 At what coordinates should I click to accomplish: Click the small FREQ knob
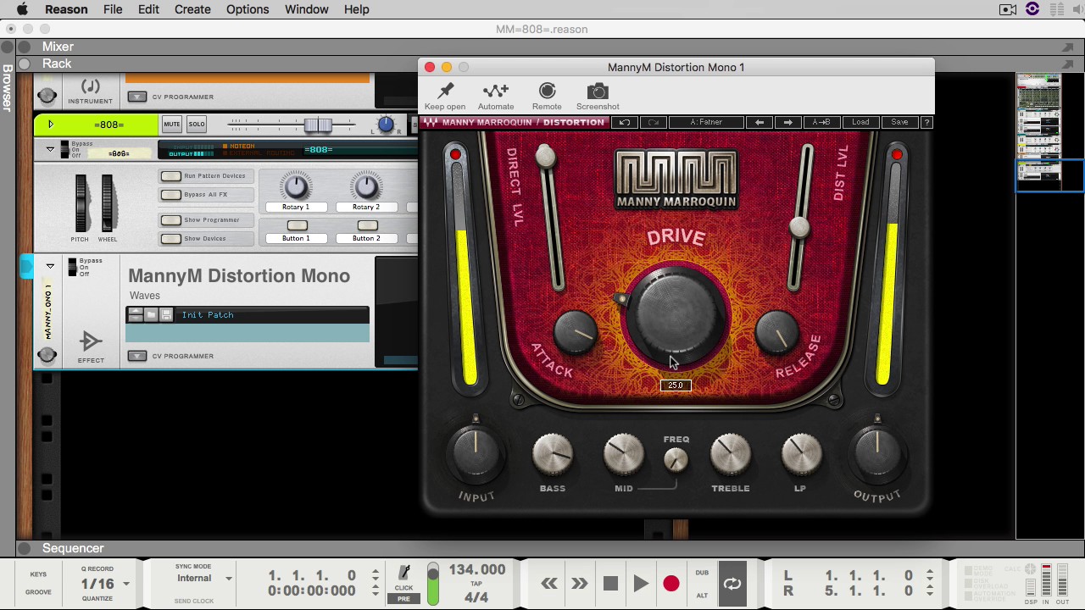pos(676,459)
